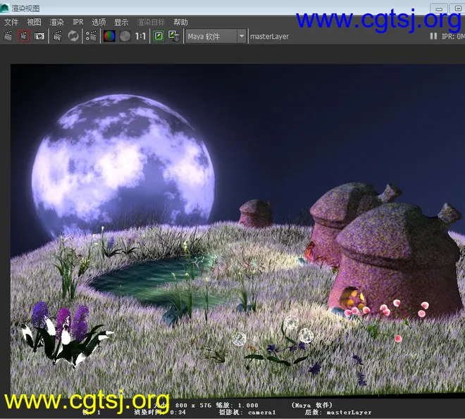This screenshot has width=465, height=419.
Task: Open the 渲染 menu
Action: tap(56, 22)
